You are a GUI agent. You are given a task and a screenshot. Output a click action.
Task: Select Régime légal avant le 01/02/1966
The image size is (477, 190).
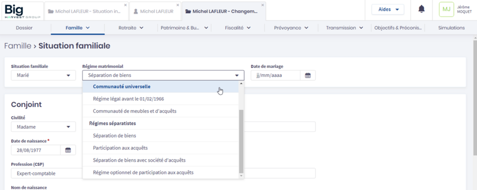coord(128,99)
